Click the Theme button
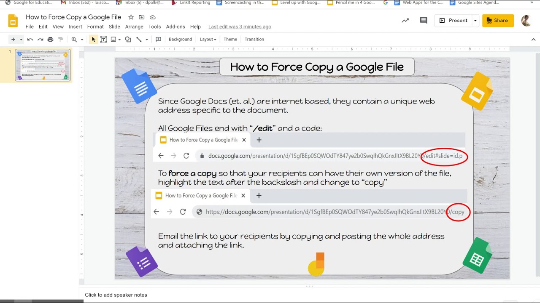Screen dimensions: 540x303 [230, 40]
